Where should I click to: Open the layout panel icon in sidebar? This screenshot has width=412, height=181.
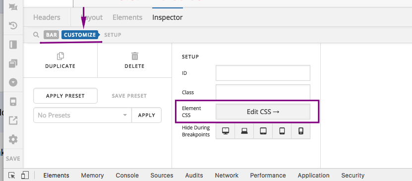(x=13, y=45)
